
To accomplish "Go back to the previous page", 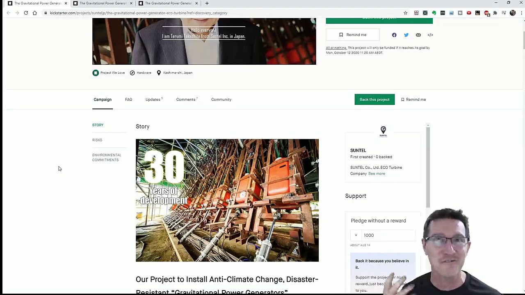I will pyautogui.click(x=8, y=13).
